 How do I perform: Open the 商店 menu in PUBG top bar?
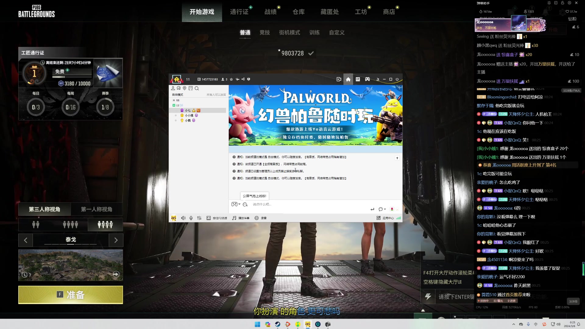390,12
